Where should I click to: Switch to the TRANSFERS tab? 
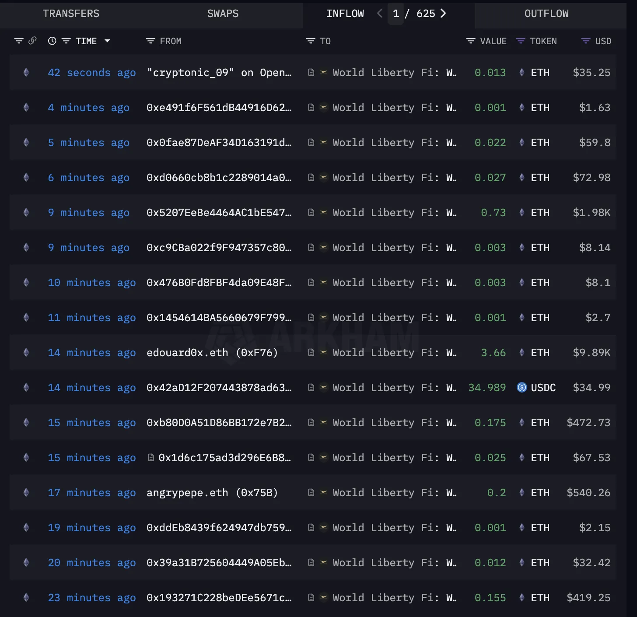71,14
